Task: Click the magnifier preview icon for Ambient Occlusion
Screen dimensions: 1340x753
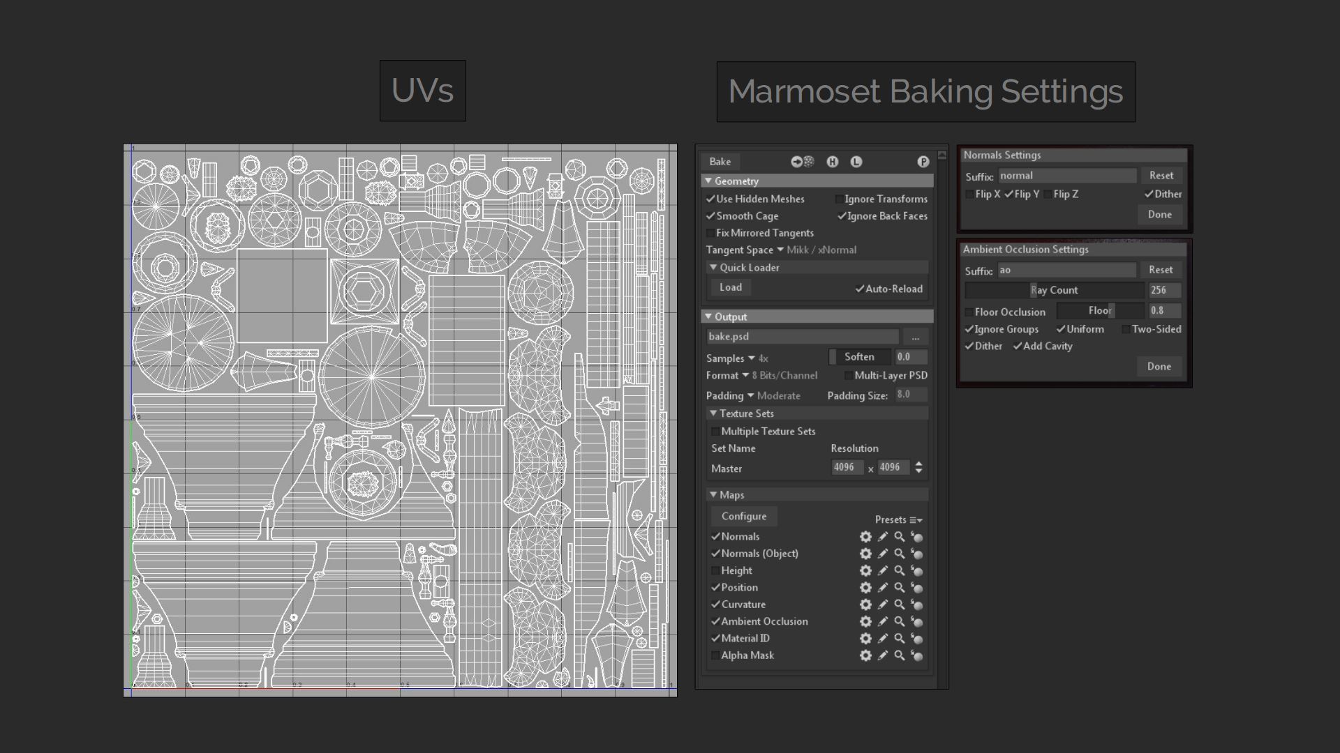Action: tap(900, 621)
